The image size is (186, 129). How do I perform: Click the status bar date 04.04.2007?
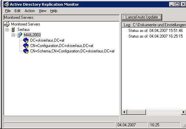[x=126, y=125]
